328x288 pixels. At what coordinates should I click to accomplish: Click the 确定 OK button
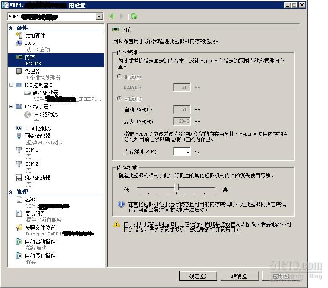click(198, 276)
